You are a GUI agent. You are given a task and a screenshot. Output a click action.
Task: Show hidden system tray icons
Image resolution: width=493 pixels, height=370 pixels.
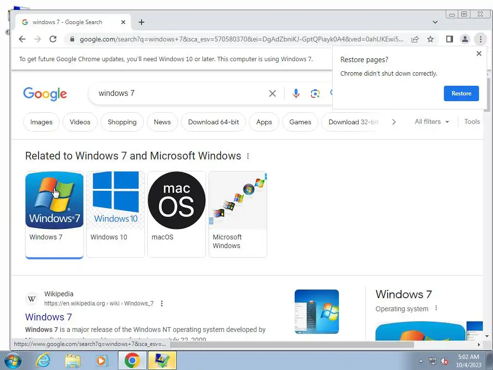click(x=421, y=361)
